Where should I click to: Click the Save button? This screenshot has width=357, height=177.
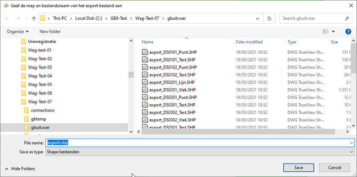click(299, 168)
